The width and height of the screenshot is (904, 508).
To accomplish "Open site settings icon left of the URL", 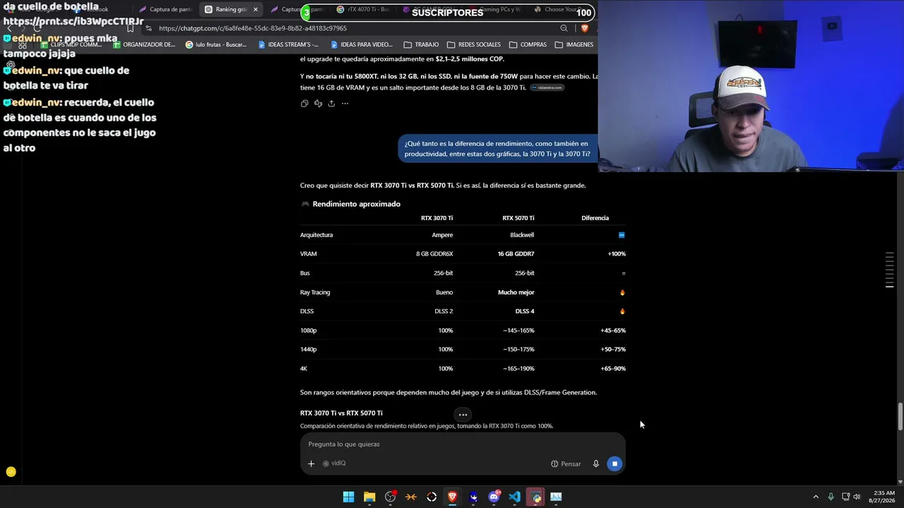I will click(x=148, y=28).
